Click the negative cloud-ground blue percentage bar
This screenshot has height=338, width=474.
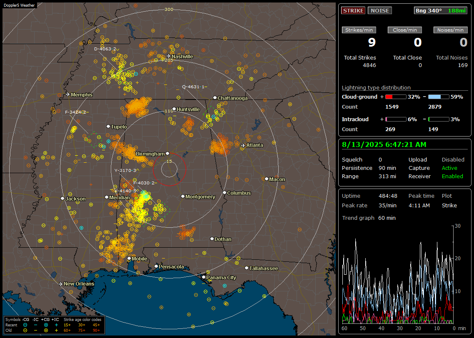[x=439, y=97]
